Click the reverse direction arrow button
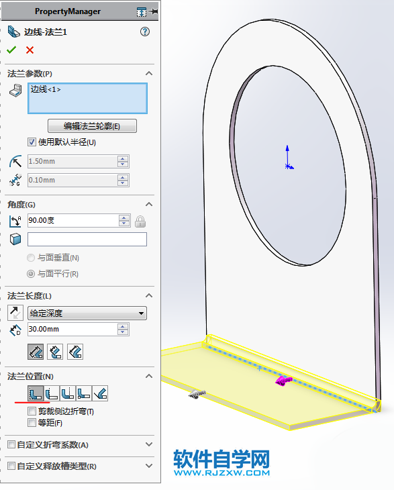Screen dimensions: 394x490 coord(15,313)
